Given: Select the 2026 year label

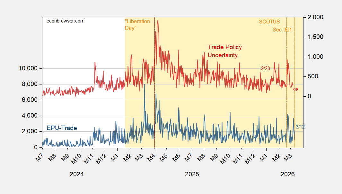Looking at the screenshot, I should click(x=288, y=174).
